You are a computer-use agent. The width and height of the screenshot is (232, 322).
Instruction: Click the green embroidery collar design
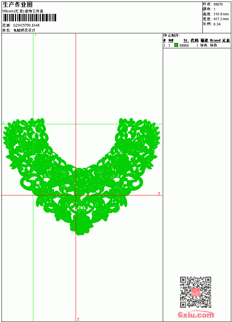point(81,176)
